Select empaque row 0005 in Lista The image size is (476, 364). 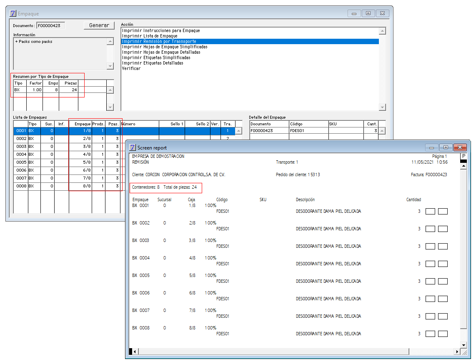point(70,162)
